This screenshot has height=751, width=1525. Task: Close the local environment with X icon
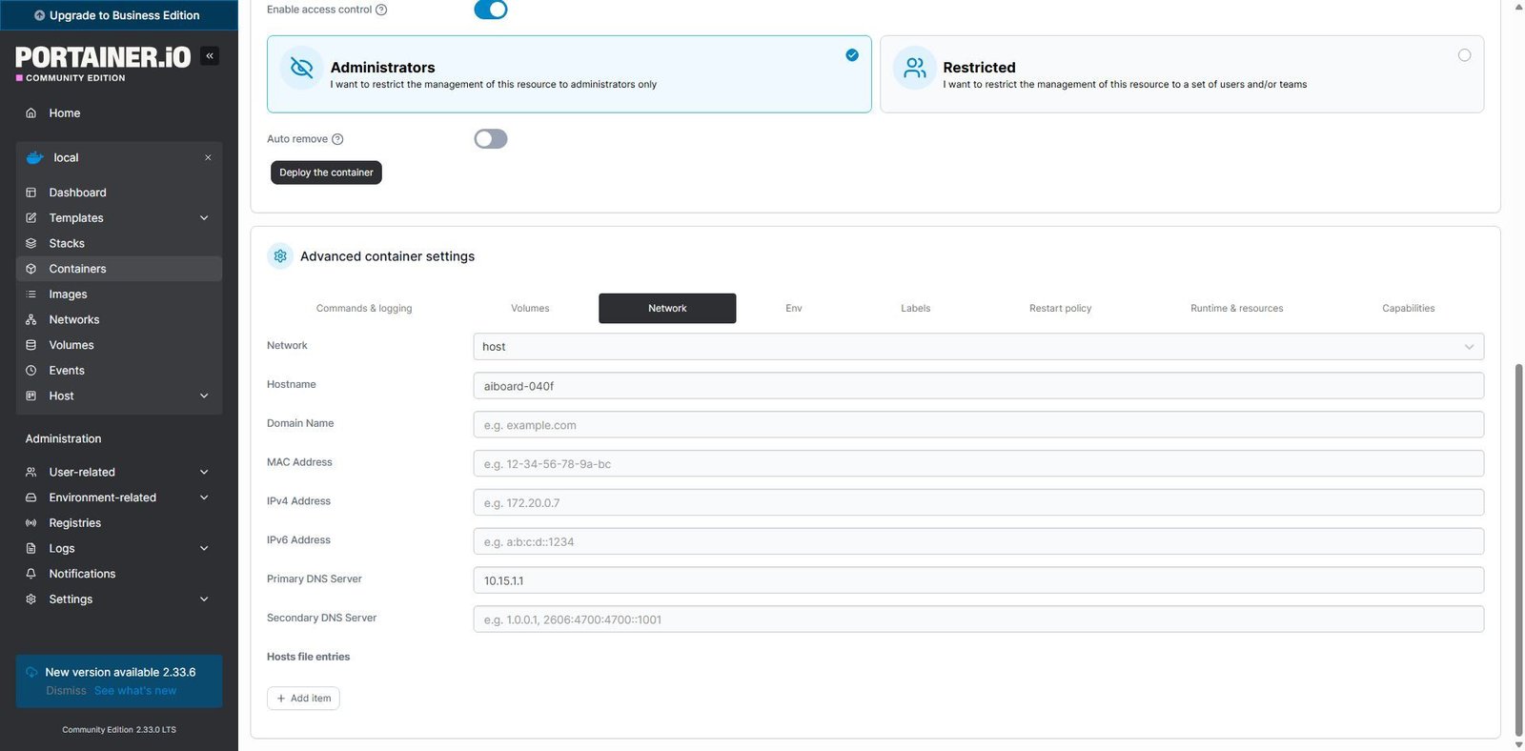point(208,158)
